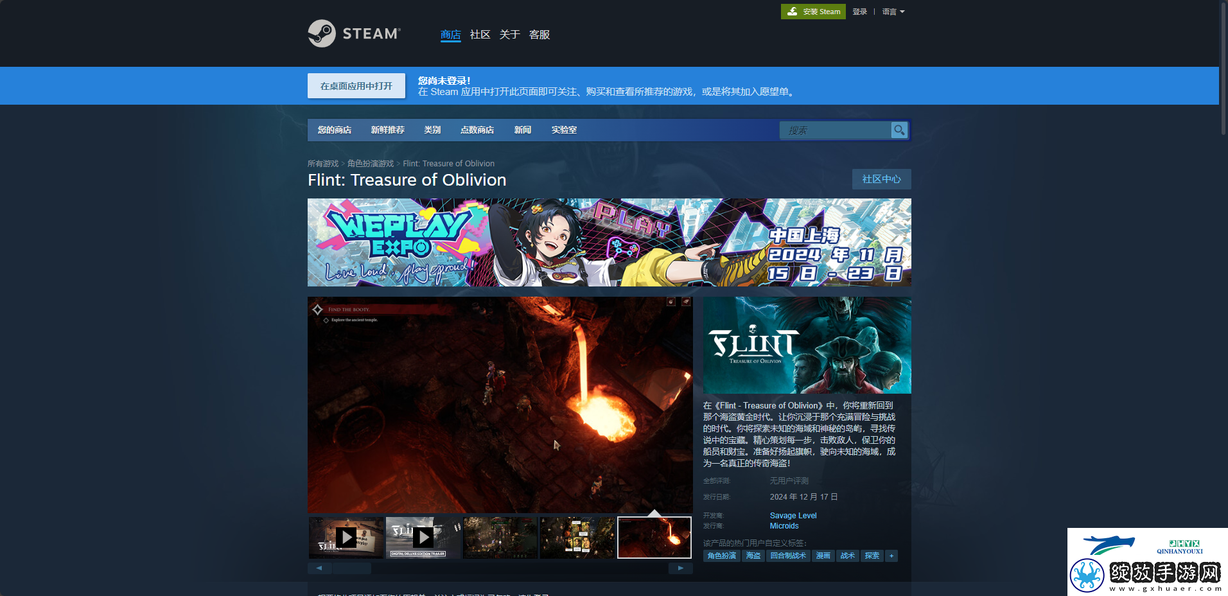Go to the 点数商店 points shop tab
1228x596 pixels.
point(477,130)
